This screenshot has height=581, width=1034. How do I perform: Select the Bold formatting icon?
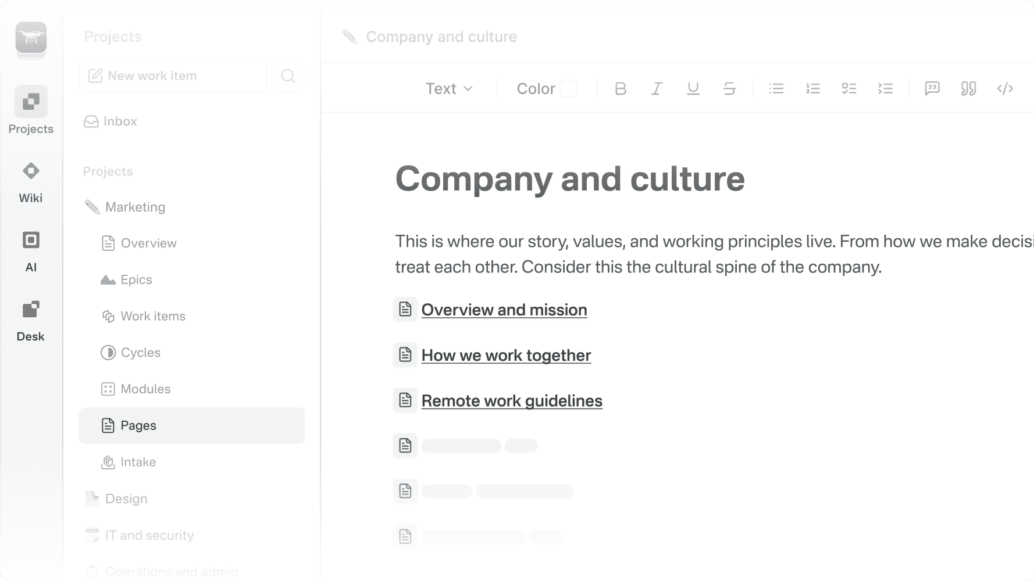click(x=621, y=88)
